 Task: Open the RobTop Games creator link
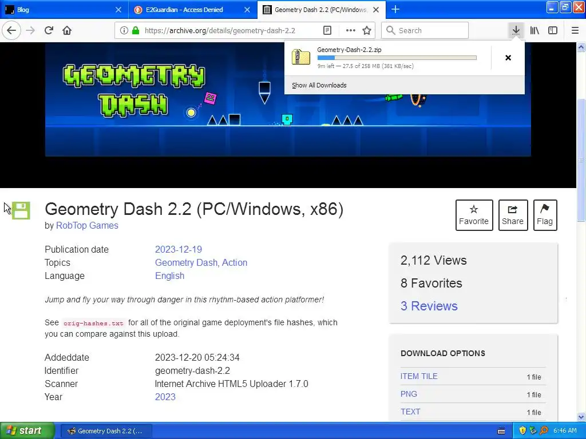tap(87, 225)
